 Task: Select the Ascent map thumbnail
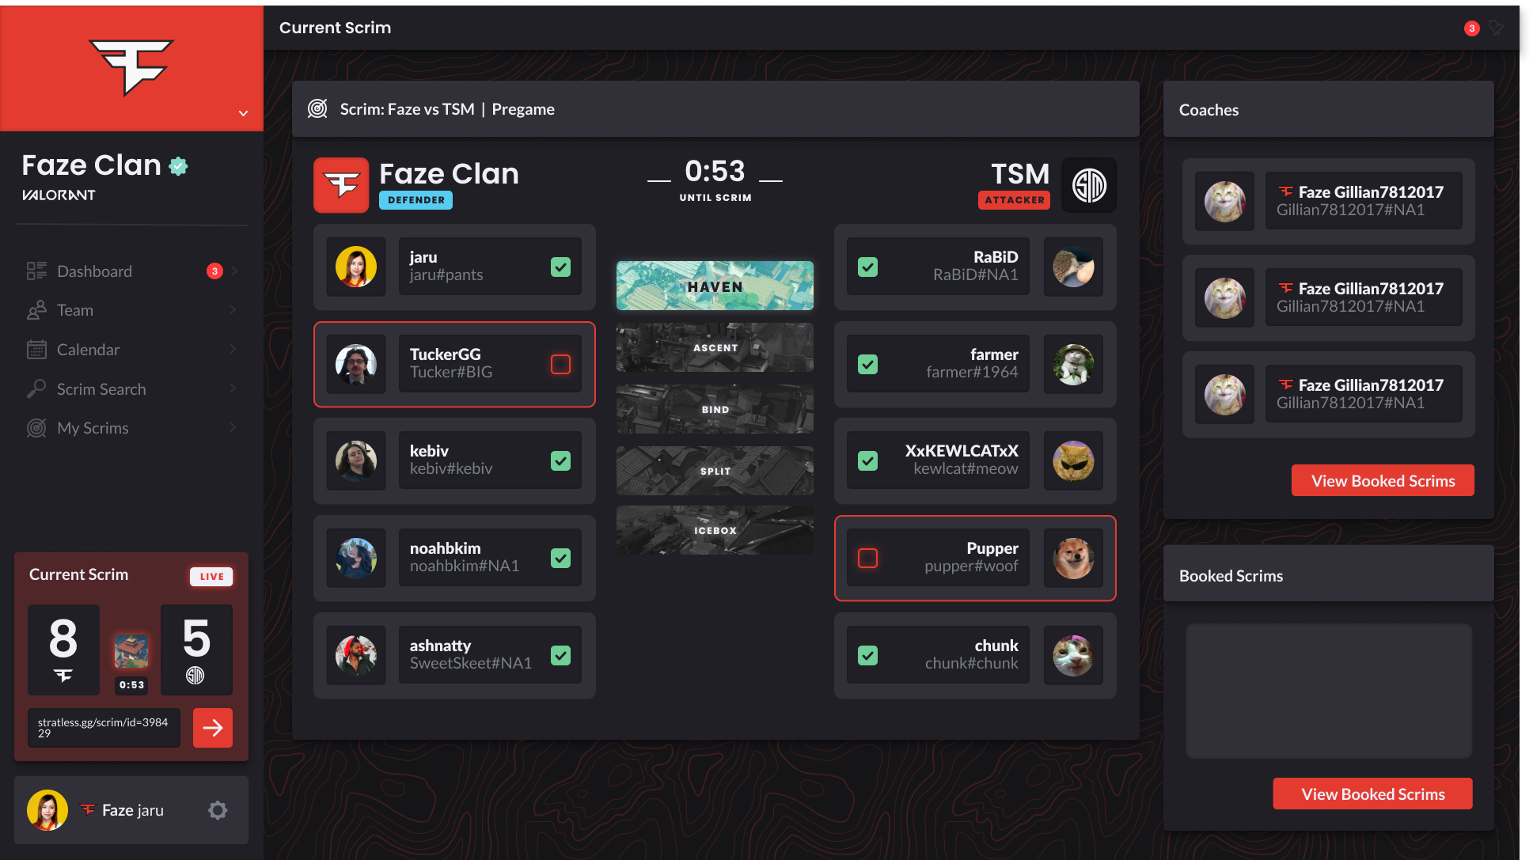(715, 347)
